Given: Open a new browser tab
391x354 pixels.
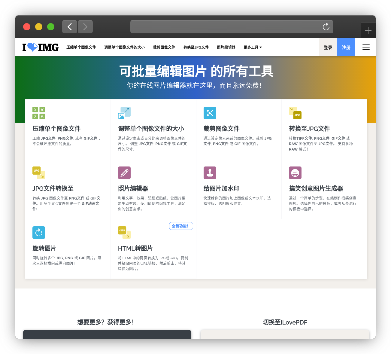Looking at the screenshot, I should (x=368, y=31).
